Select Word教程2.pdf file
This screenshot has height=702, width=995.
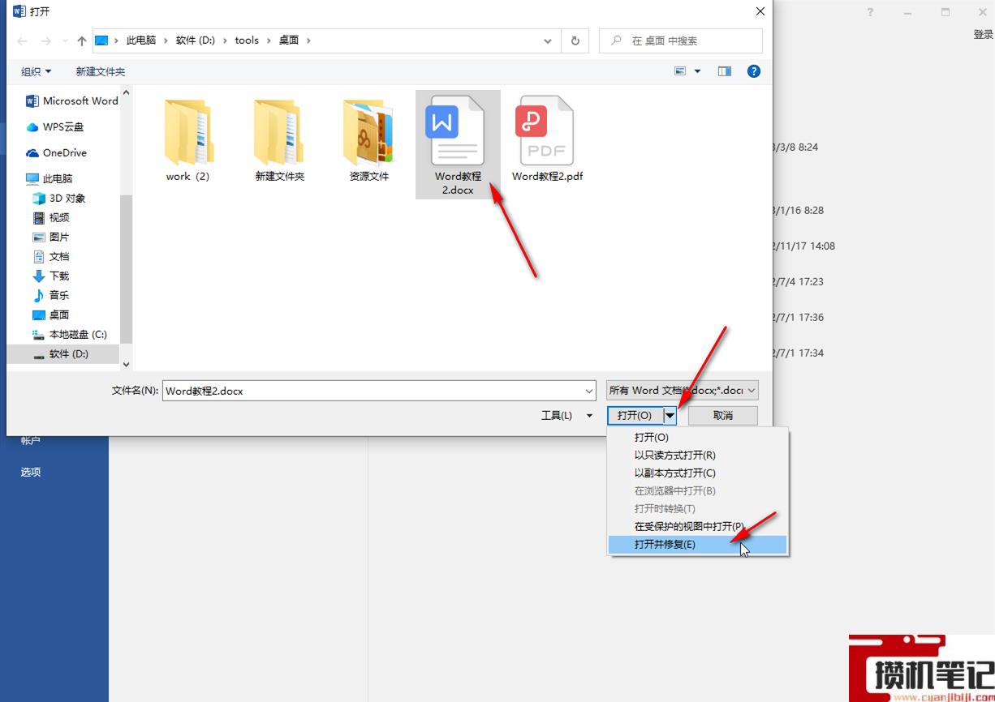pos(547,139)
